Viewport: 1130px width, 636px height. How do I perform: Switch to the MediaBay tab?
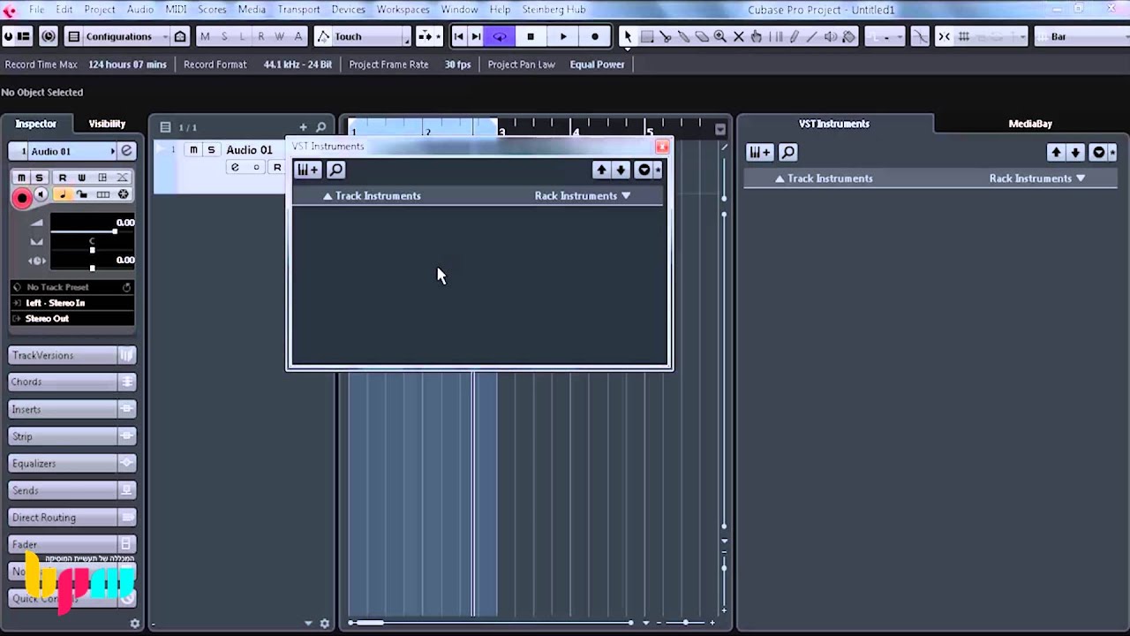coord(1030,124)
